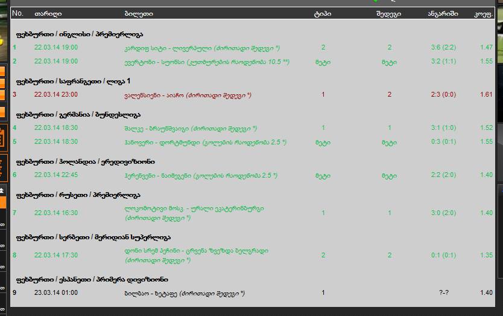Click date '22.03.14 16:30'
The image size is (503, 316).
click(56, 213)
